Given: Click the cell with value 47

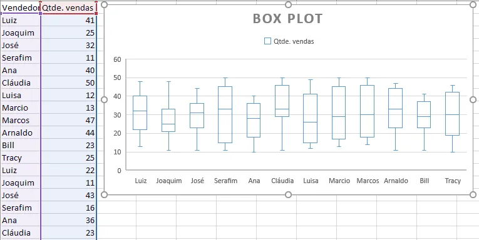Looking at the screenshot, I should [x=68, y=120].
